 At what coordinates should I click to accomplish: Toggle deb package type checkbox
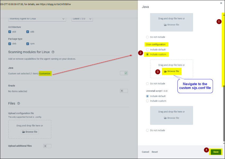click(x=10, y=44)
